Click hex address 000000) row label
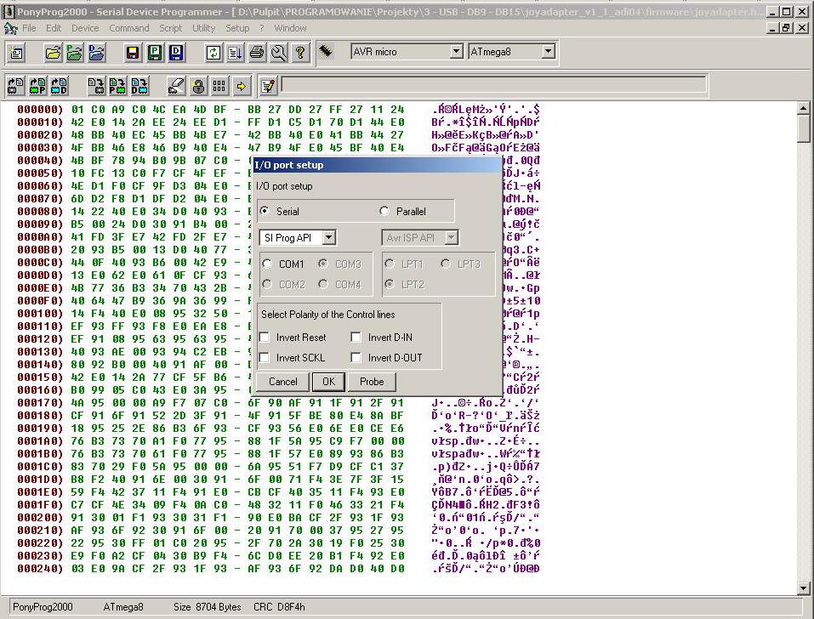 point(39,110)
